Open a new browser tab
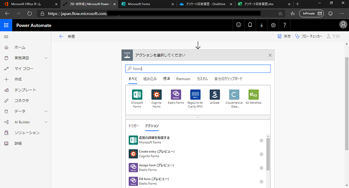This screenshot has width=349, height=188. coord(297,4)
